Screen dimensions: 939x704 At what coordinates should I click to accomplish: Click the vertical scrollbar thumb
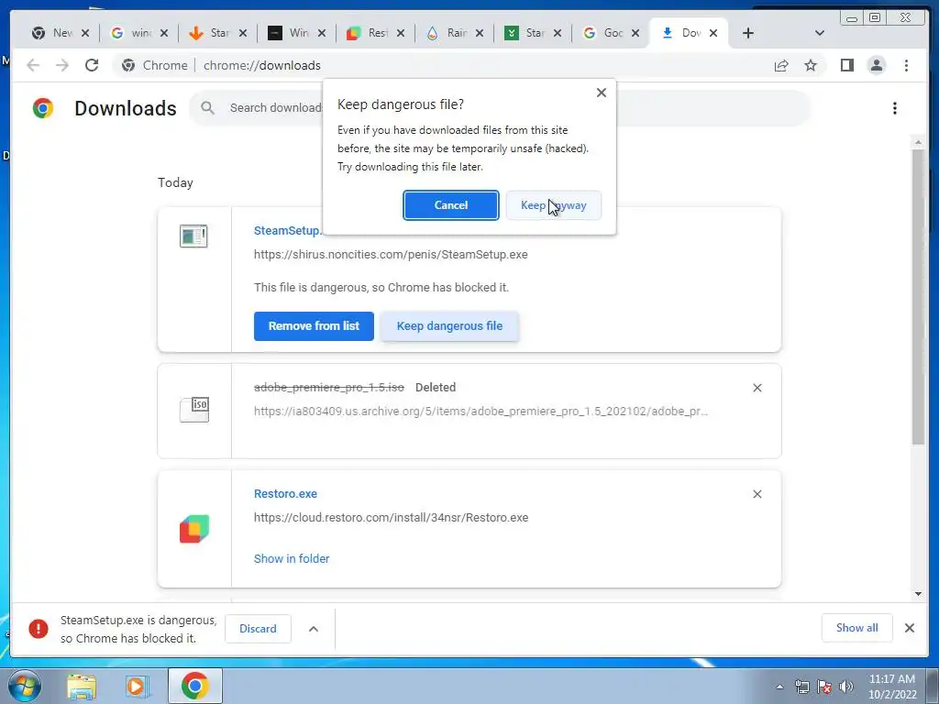(918, 297)
